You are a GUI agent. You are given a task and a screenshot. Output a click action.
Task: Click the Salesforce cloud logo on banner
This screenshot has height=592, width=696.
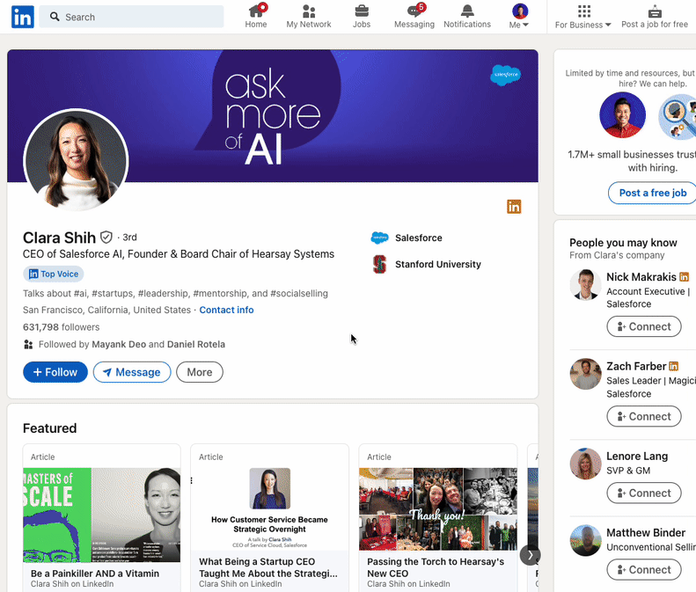pos(505,76)
